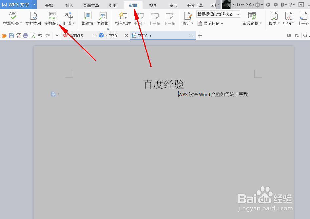Click the search magnifier icon at right
Image resolution: width=310 pixels, height=219 pixels.
(x=305, y=36)
